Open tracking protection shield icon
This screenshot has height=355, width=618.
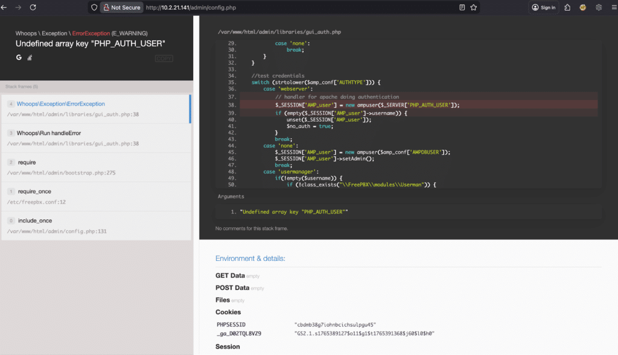(94, 7)
